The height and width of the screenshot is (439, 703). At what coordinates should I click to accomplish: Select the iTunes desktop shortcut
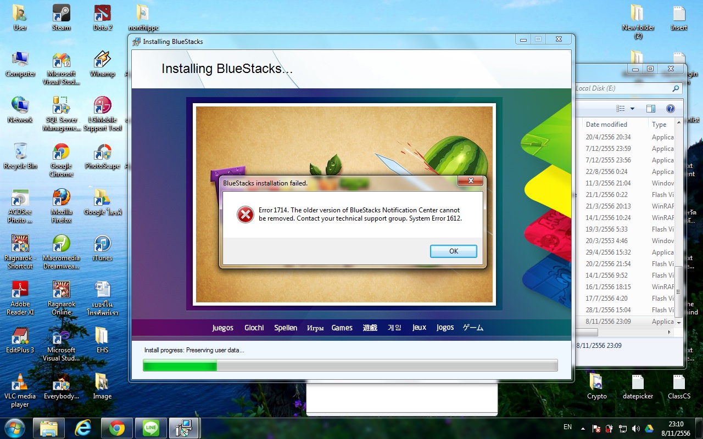point(103,248)
